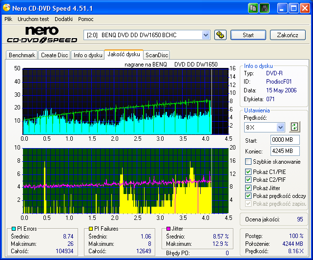This screenshot has width=313, height=260.
Task: Click the disc date 15 May 2006
Action: (x=281, y=90)
